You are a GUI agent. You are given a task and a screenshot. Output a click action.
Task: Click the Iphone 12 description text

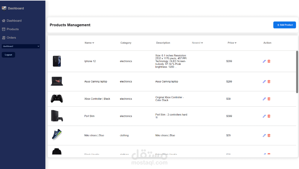click(x=171, y=61)
